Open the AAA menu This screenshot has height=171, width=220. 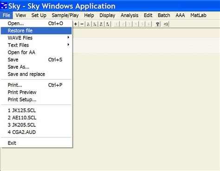click(180, 15)
